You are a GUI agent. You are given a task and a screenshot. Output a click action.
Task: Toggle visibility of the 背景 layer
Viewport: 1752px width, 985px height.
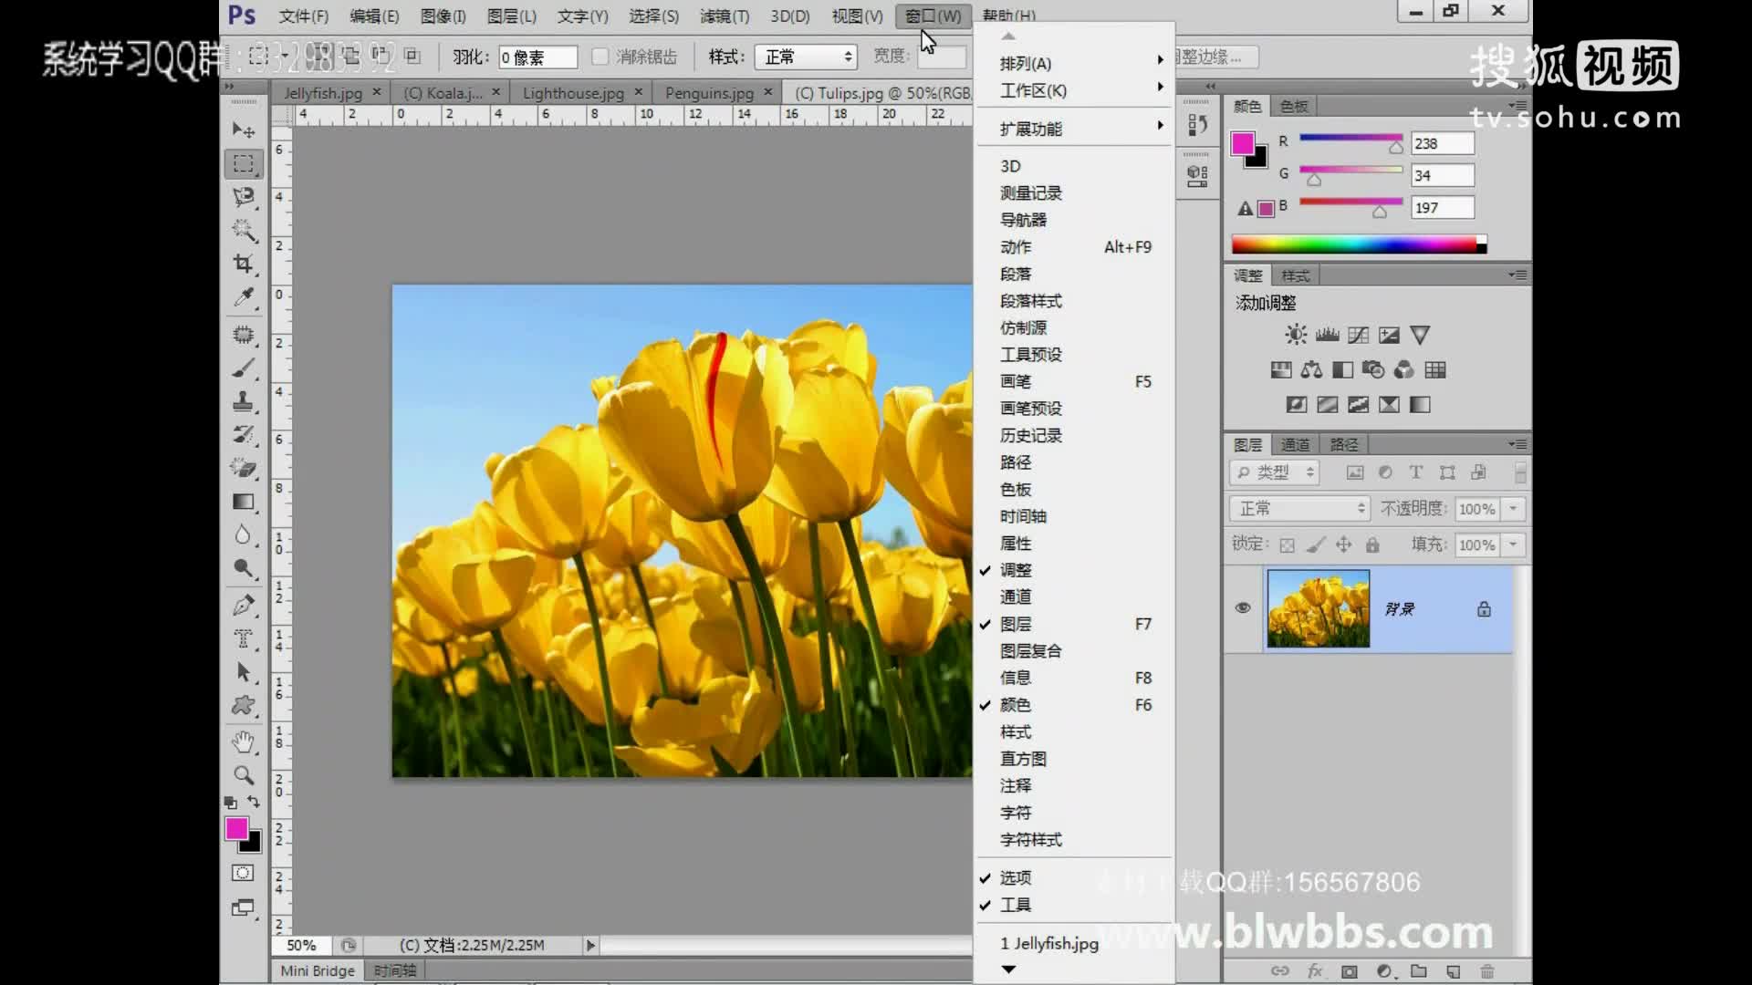pos(1243,608)
